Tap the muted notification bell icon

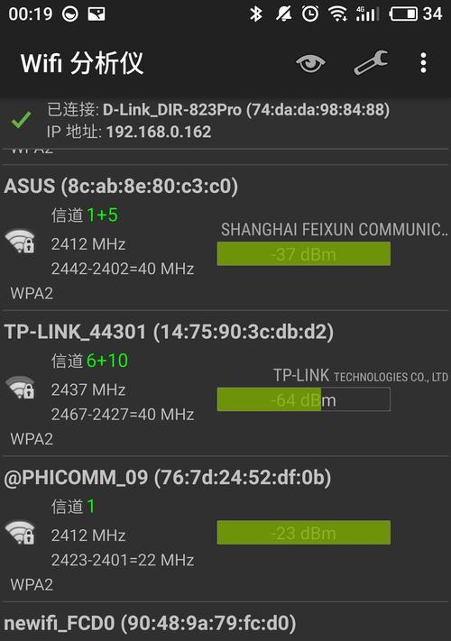click(x=284, y=14)
